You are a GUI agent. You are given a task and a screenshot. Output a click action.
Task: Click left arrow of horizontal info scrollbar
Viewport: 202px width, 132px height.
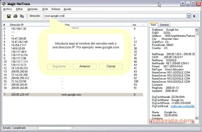[x=151, y=121]
